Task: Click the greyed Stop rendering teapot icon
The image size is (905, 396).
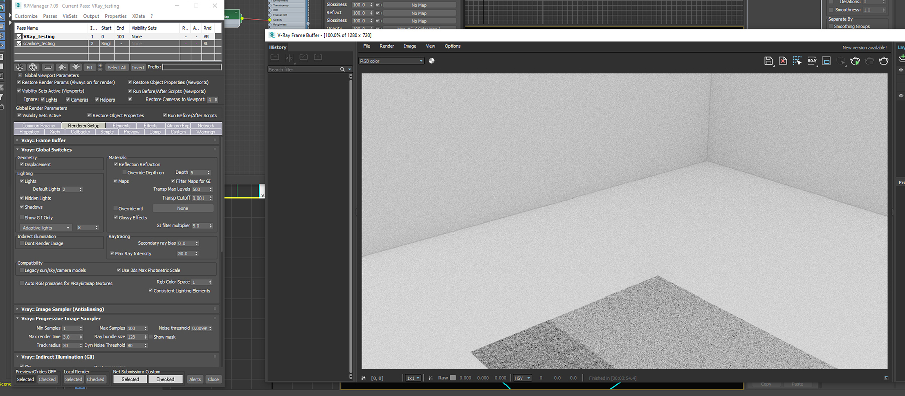Action: click(x=869, y=61)
